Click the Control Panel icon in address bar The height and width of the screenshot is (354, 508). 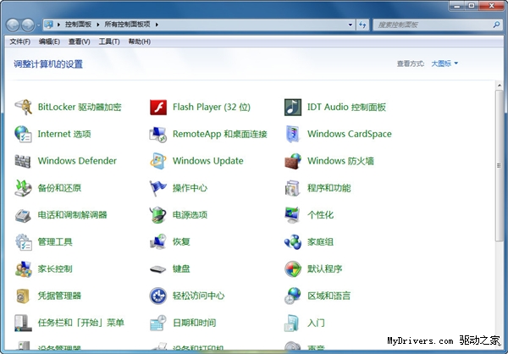point(48,25)
